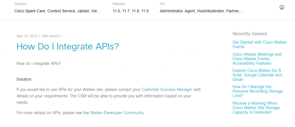Click the Product: label

click(x=21, y=4)
